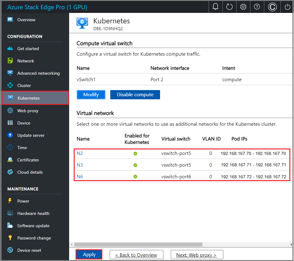Open Advanced networking in sidebar

(x=38, y=73)
